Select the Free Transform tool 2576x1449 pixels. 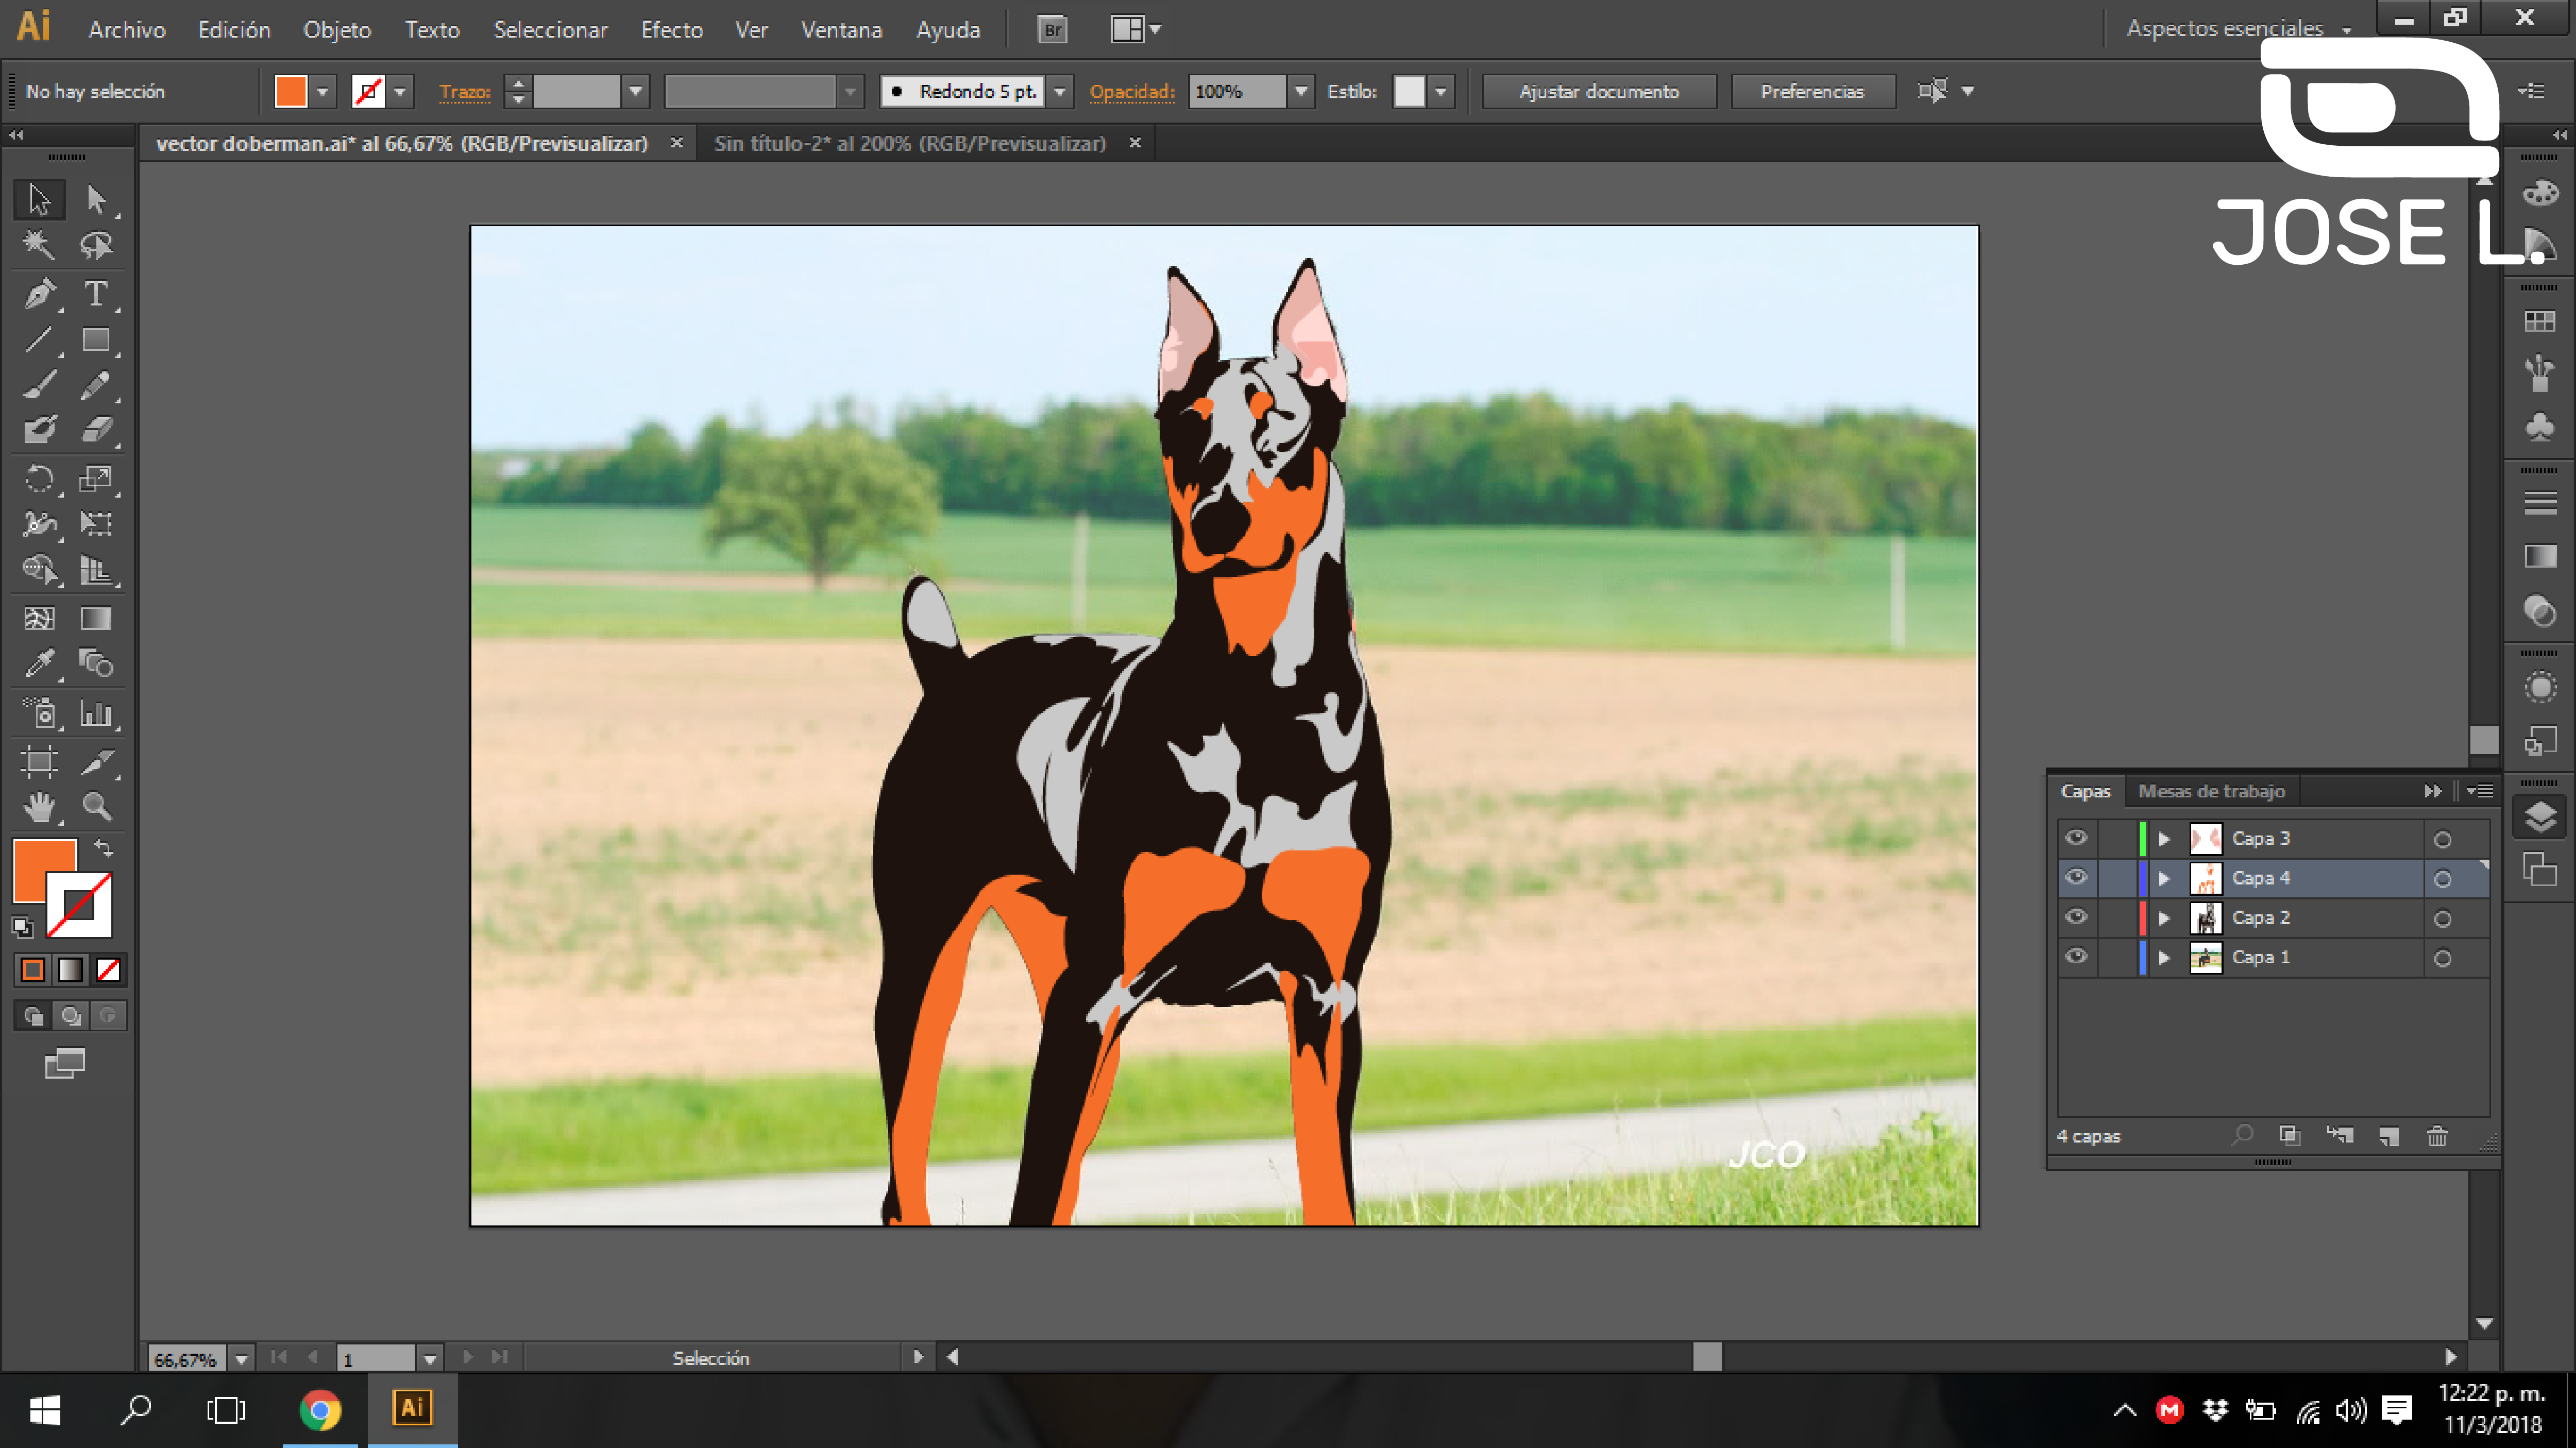click(96, 524)
